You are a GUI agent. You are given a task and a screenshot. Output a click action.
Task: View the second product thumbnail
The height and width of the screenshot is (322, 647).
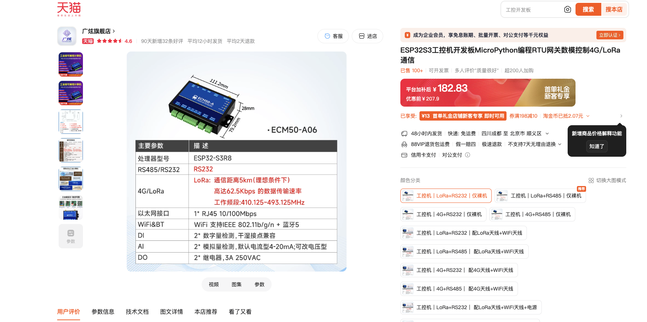pos(71,93)
